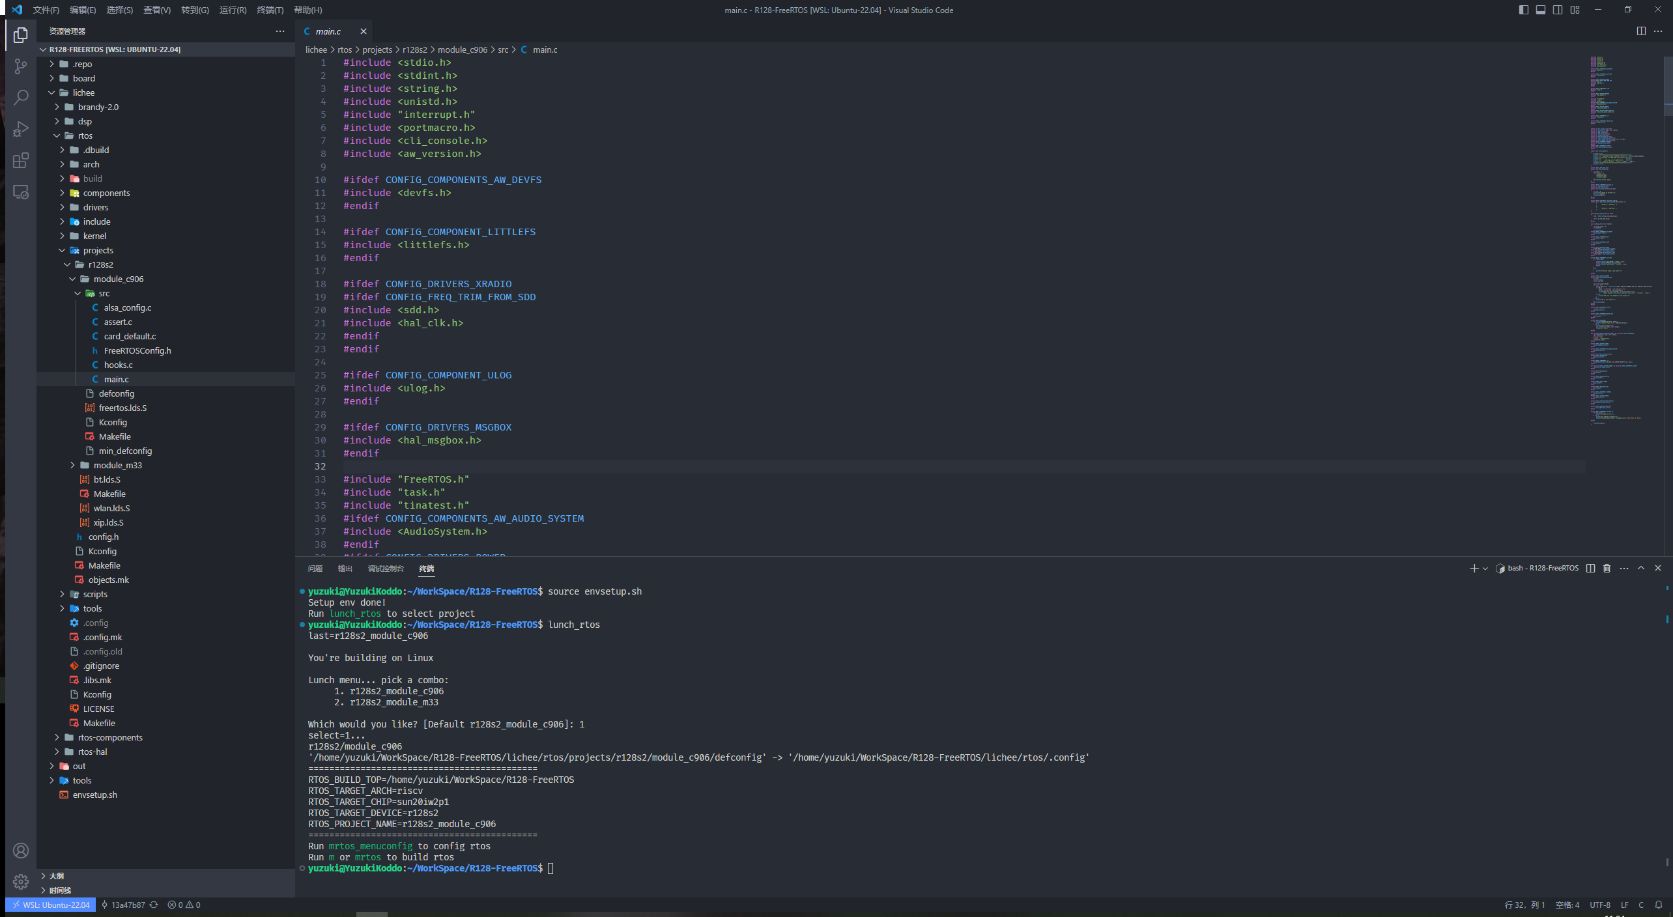Open Run and Debug view

pyautogui.click(x=21, y=129)
